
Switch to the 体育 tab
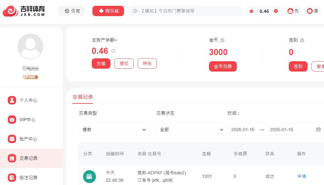[72, 11]
